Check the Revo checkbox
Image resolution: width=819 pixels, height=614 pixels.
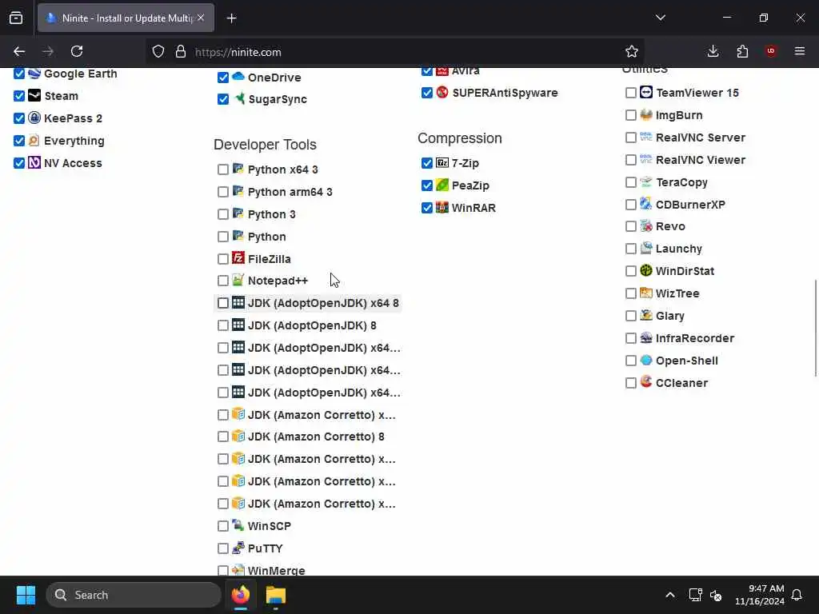click(x=631, y=226)
